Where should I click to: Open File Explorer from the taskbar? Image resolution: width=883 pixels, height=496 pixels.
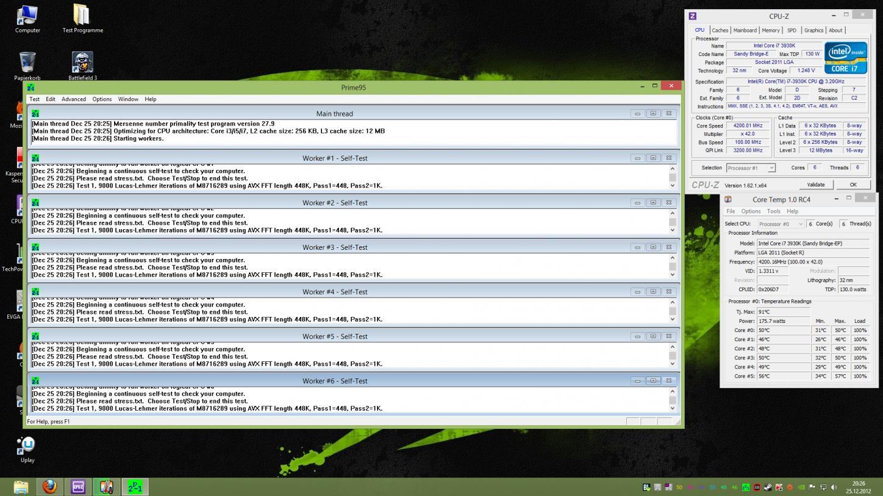(21, 486)
